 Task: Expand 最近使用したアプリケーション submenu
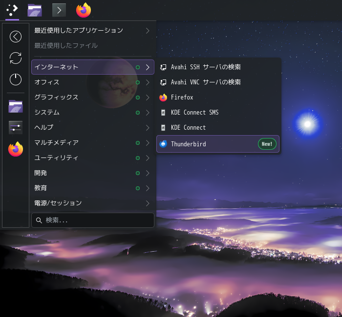(93, 30)
